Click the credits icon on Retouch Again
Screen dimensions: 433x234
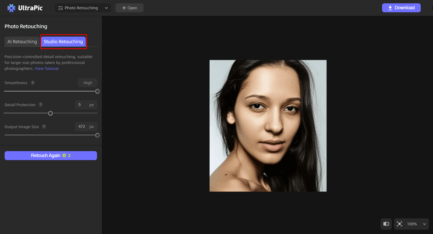[64, 155]
